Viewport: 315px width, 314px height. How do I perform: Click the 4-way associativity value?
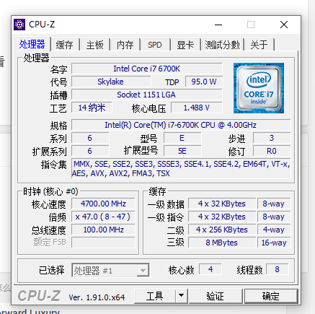pos(274,230)
